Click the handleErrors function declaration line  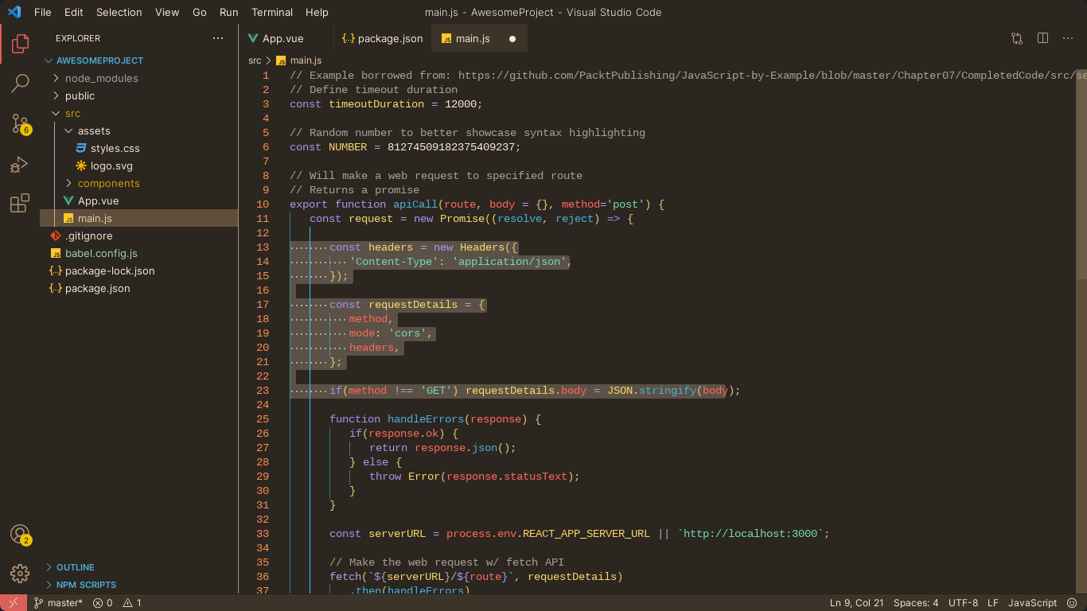[x=435, y=419]
